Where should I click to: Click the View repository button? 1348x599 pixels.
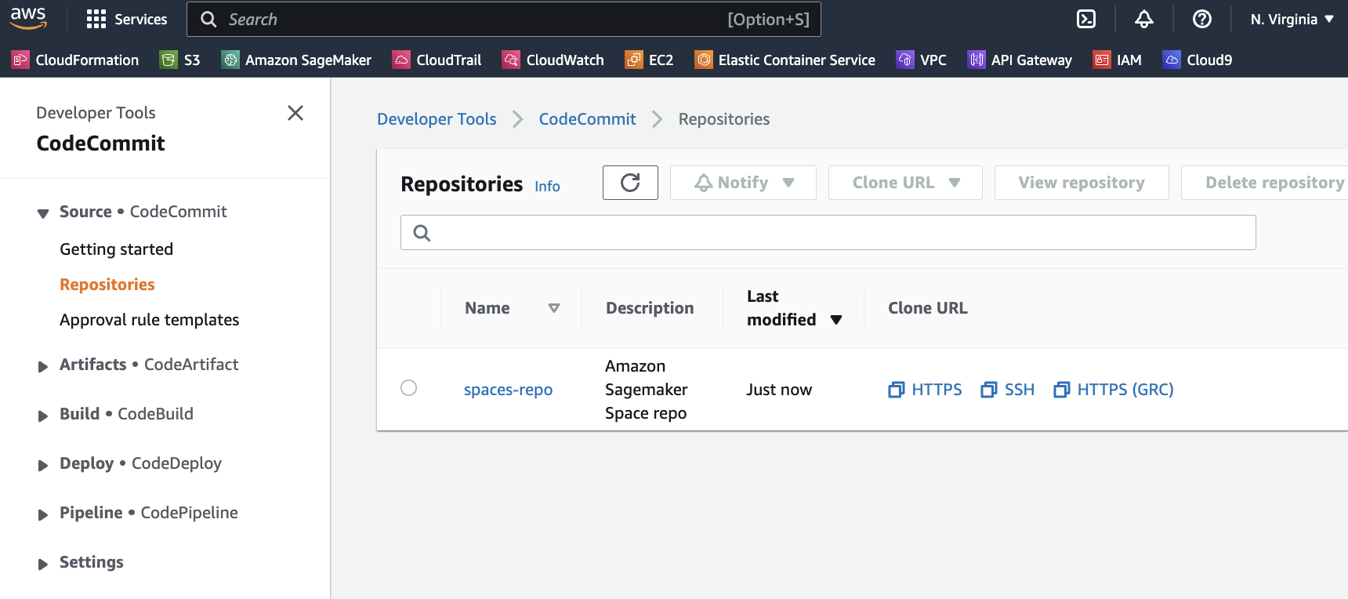pyautogui.click(x=1082, y=183)
